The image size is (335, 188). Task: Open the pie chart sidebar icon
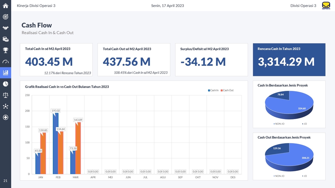point(6,84)
